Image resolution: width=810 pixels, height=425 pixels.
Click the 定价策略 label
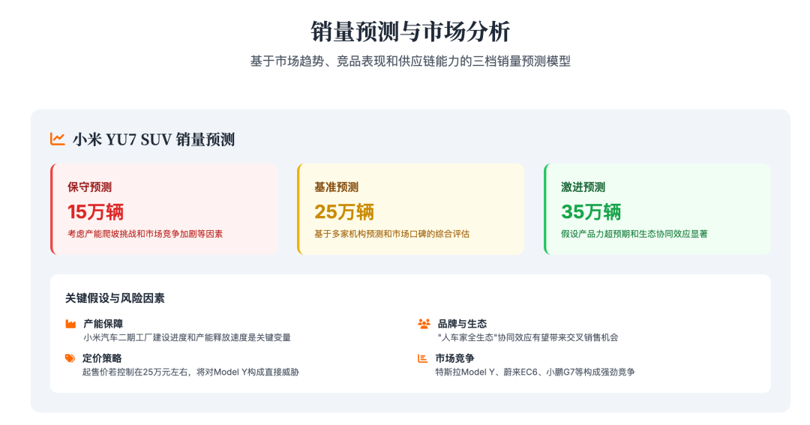coord(102,358)
